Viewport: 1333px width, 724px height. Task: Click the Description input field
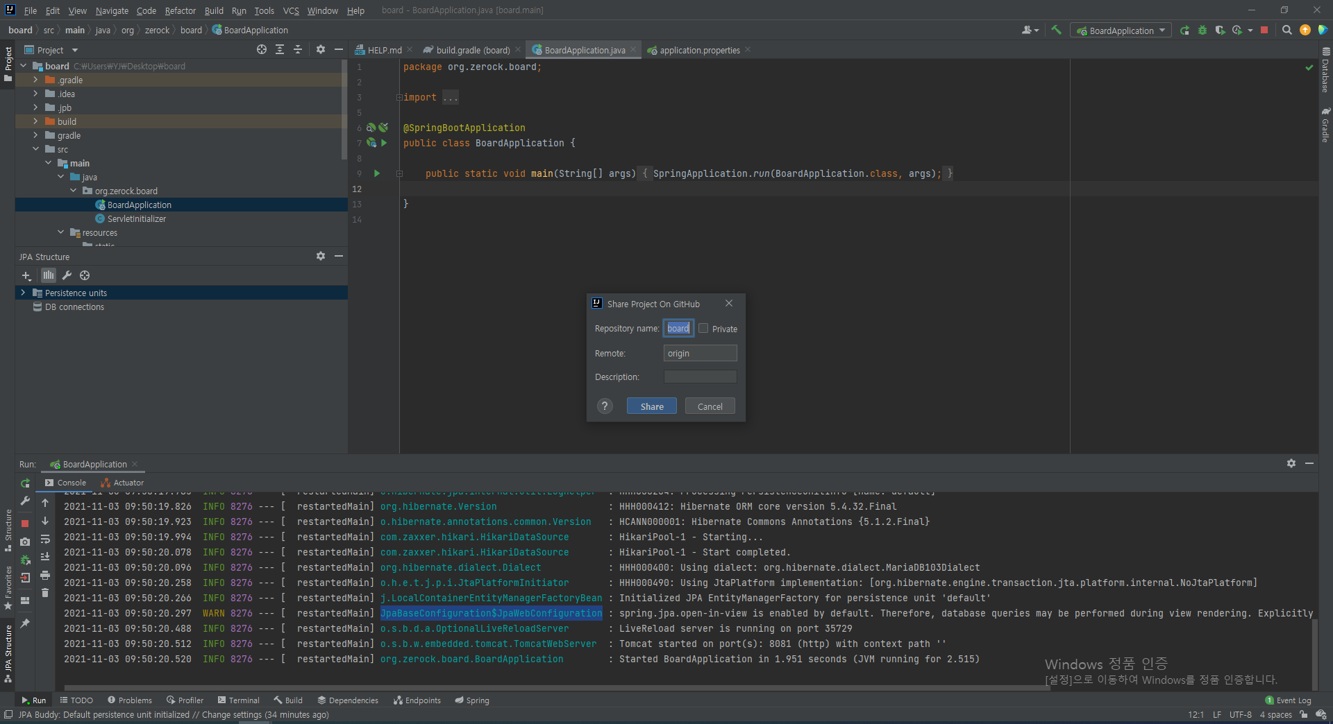pyautogui.click(x=700, y=377)
